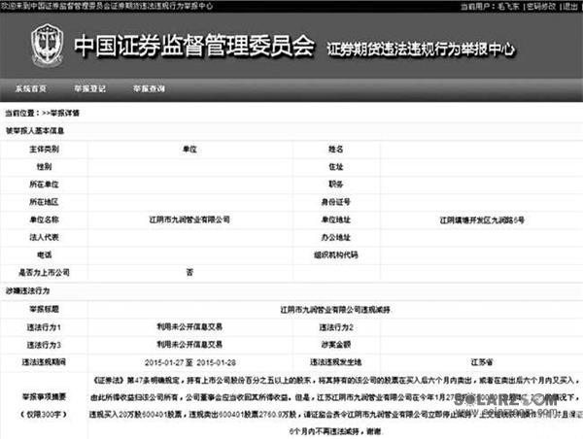Select the date range 2015-01-27 至 2015-01-28
The height and width of the screenshot is (439, 583).
click(x=190, y=362)
